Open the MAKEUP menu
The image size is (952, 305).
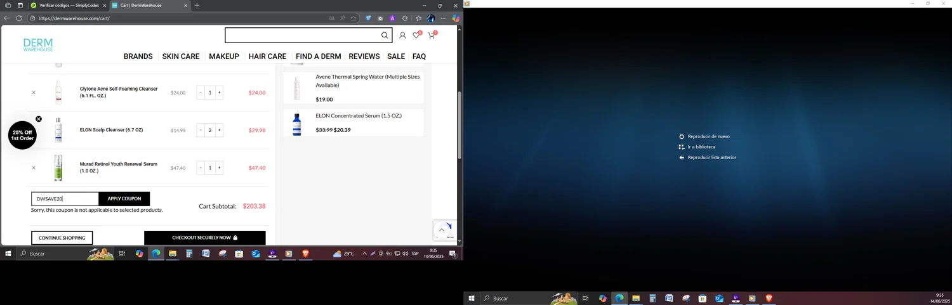(x=224, y=56)
